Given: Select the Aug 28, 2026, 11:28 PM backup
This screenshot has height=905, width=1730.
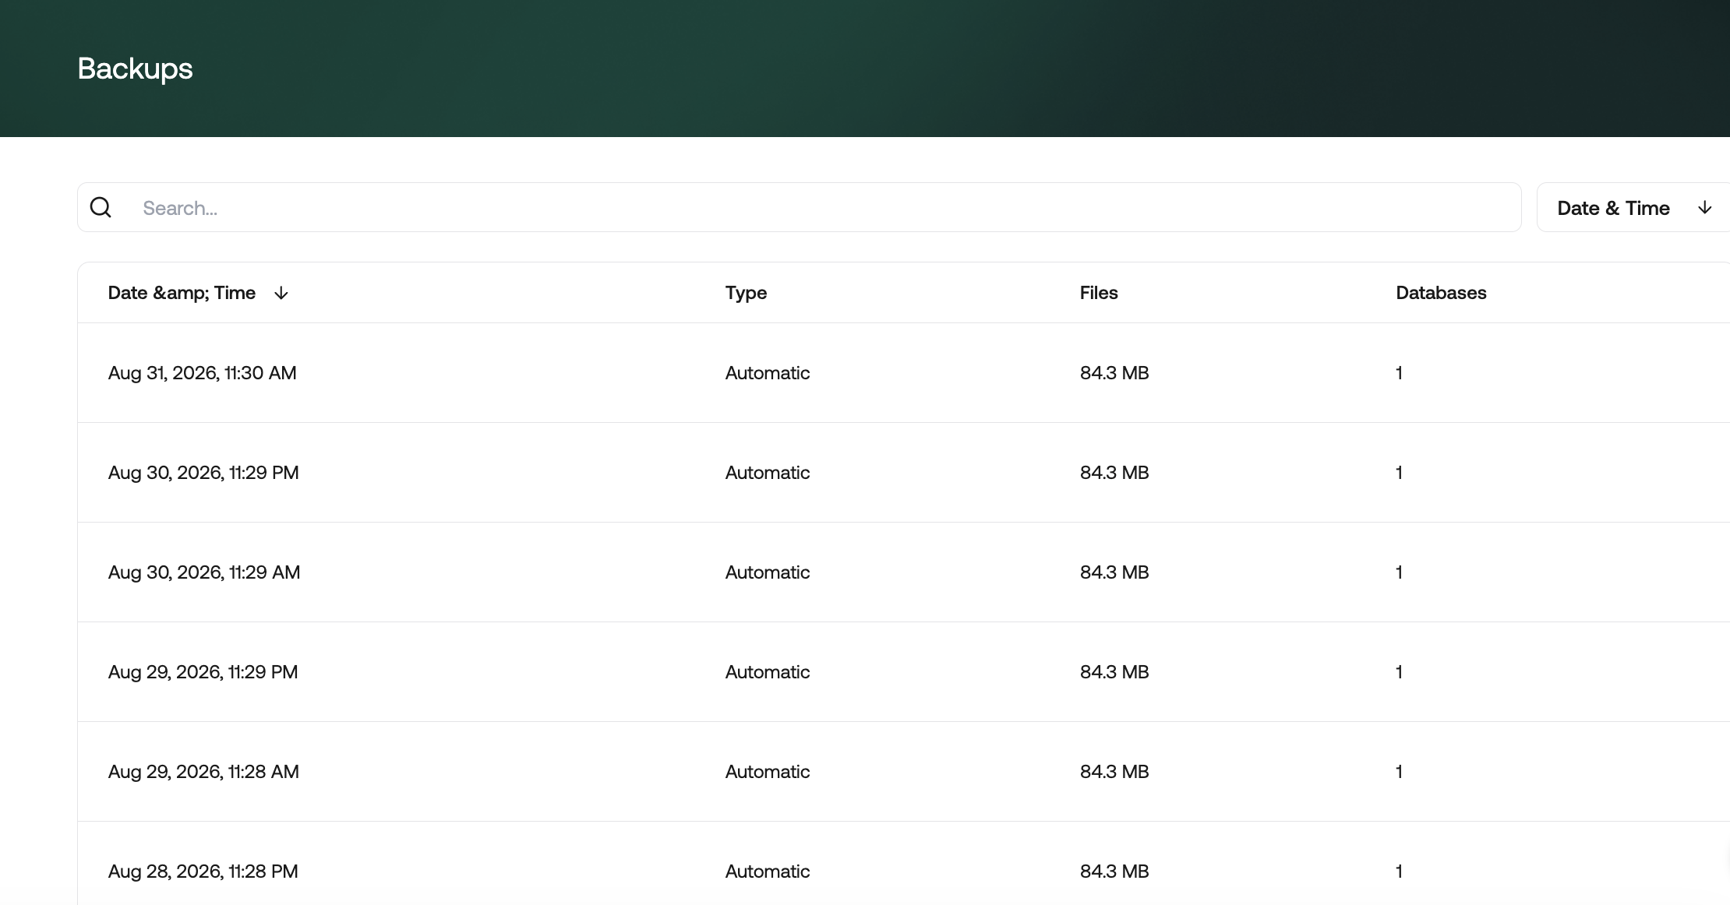Looking at the screenshot, I should click(904, 864).
